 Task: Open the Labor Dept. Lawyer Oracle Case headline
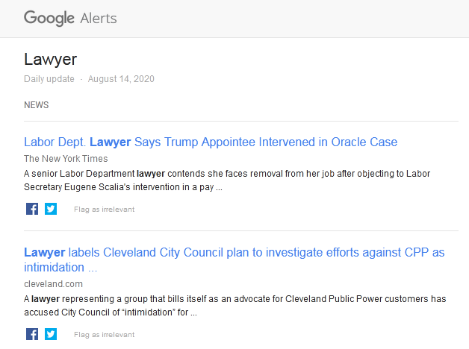click(x=211, y=142)
